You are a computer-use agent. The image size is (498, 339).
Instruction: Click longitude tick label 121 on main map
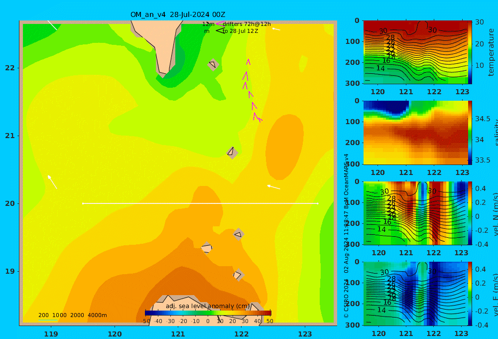(x=178, y=334)
